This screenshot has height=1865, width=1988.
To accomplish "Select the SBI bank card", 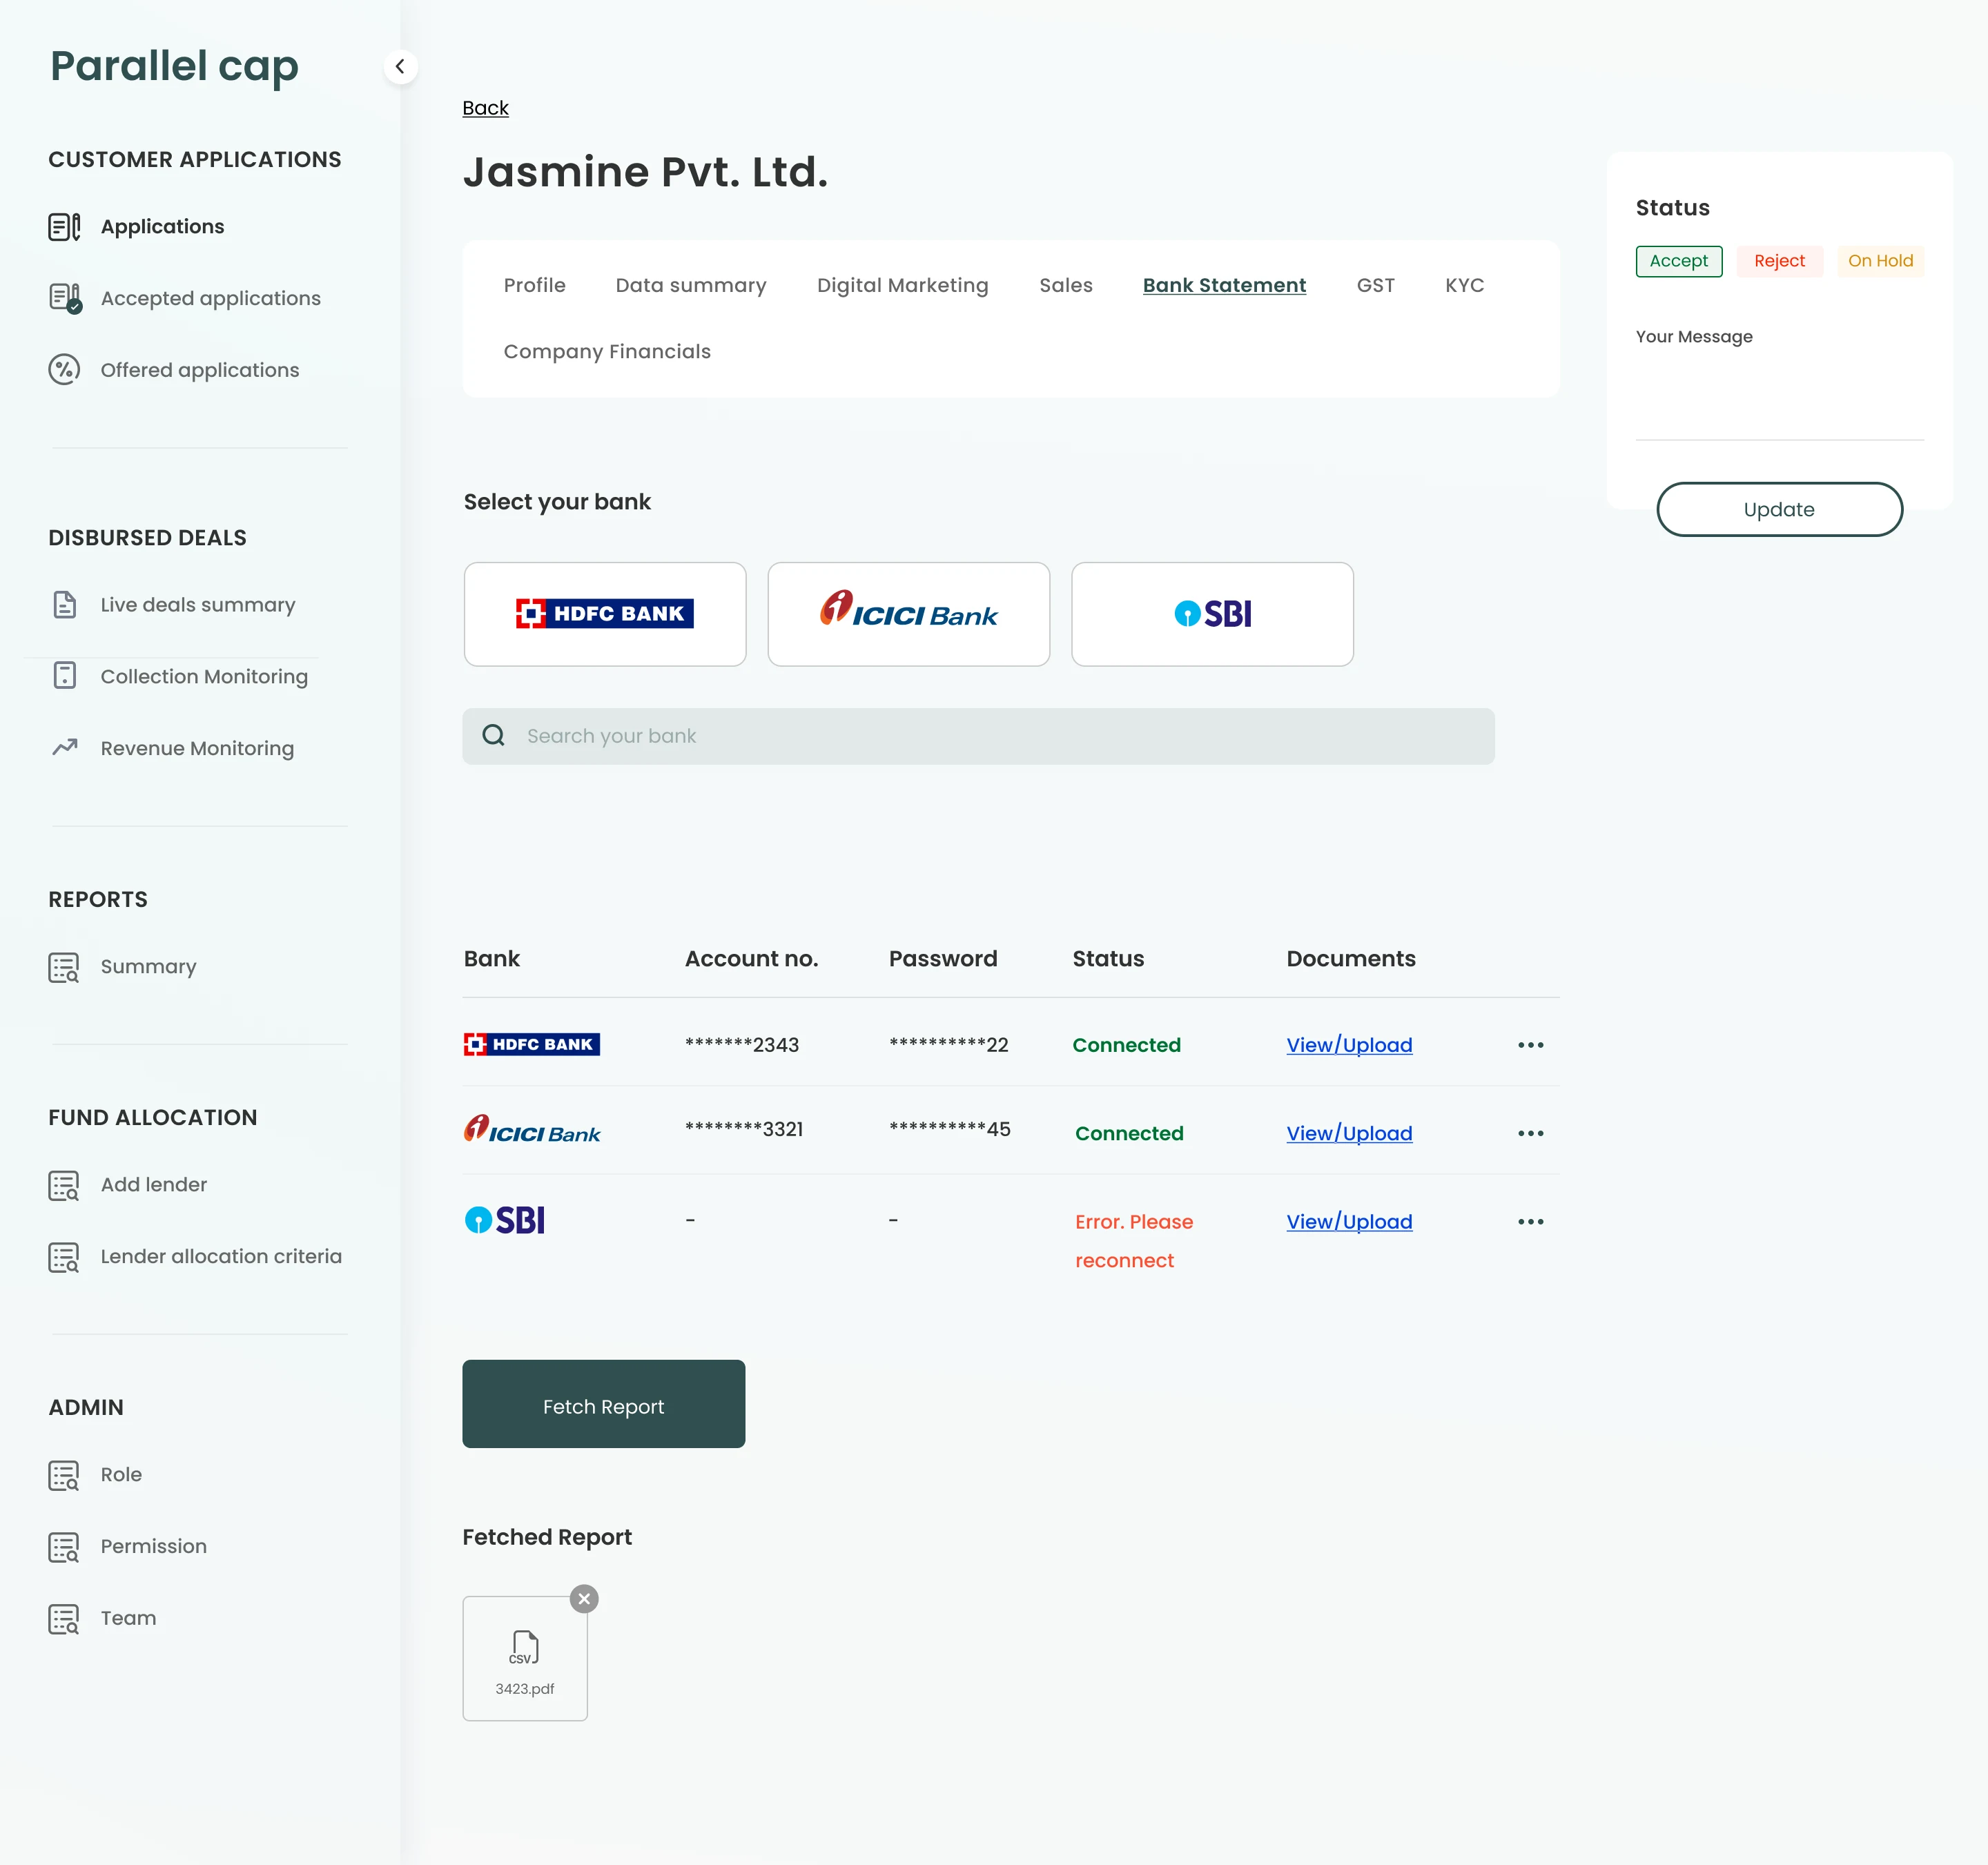I will point(1213,614).
